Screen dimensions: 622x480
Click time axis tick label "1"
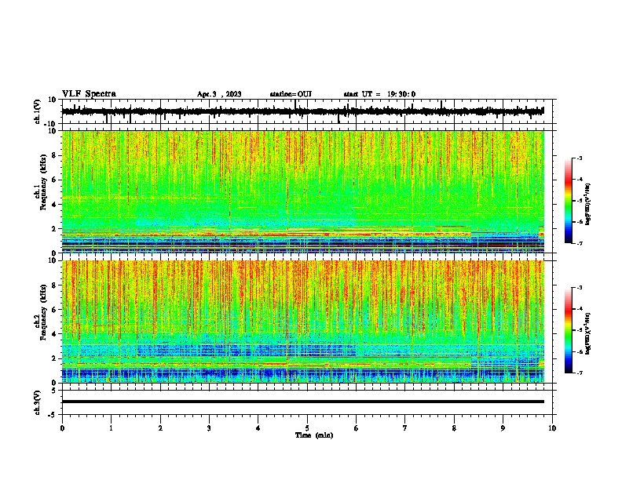(111, 428)
